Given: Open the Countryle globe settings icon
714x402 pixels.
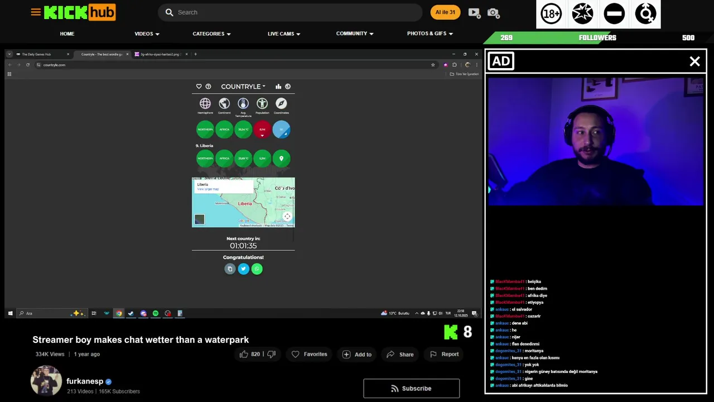Looking at the screenshot, I should [x=288, y=87].
